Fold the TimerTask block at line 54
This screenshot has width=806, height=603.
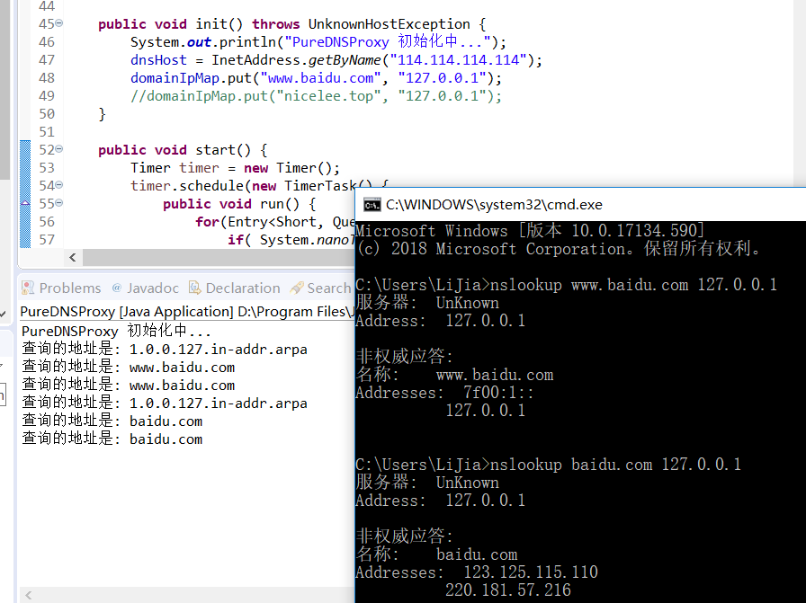pos(59,186)
